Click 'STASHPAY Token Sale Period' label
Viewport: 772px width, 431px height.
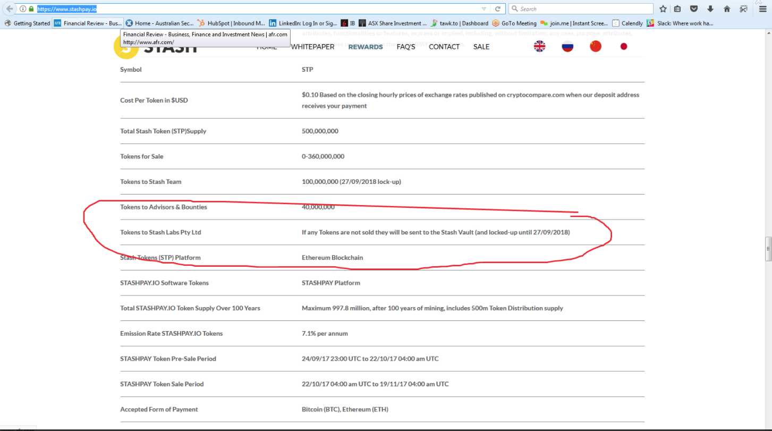point(162,384)
